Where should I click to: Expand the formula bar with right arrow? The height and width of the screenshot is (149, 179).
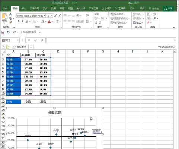coord(174,40)
